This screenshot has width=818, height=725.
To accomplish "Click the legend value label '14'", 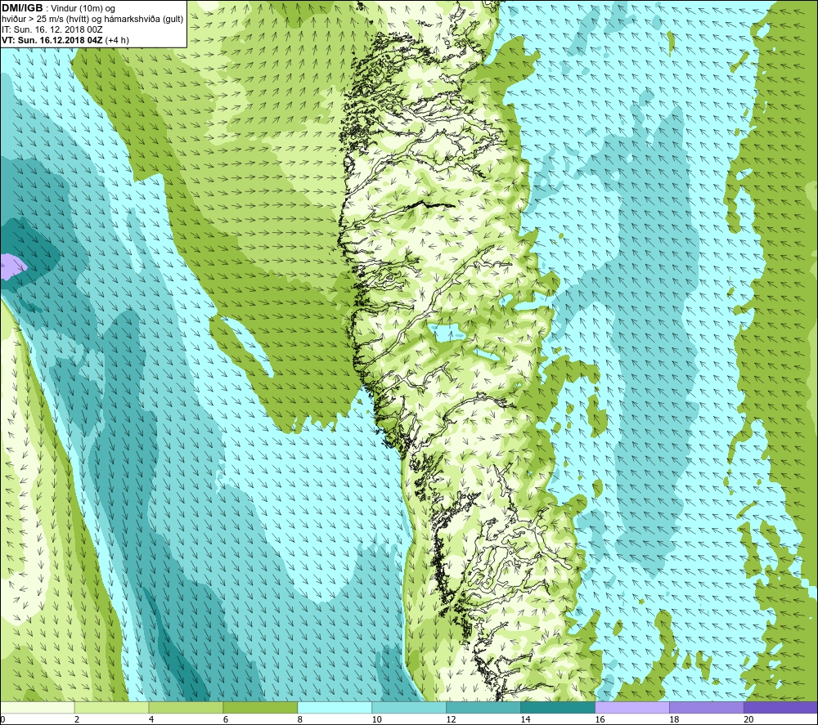I will click(x=525, y=719).
